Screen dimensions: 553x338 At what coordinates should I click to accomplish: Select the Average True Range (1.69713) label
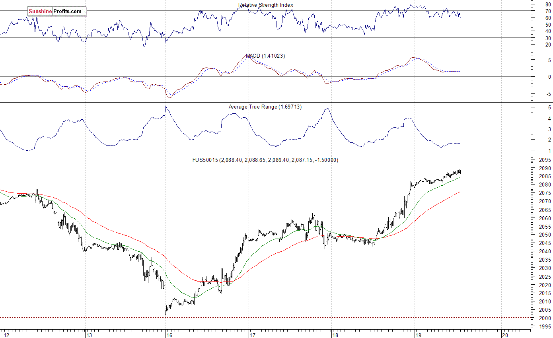coord(265,107)
